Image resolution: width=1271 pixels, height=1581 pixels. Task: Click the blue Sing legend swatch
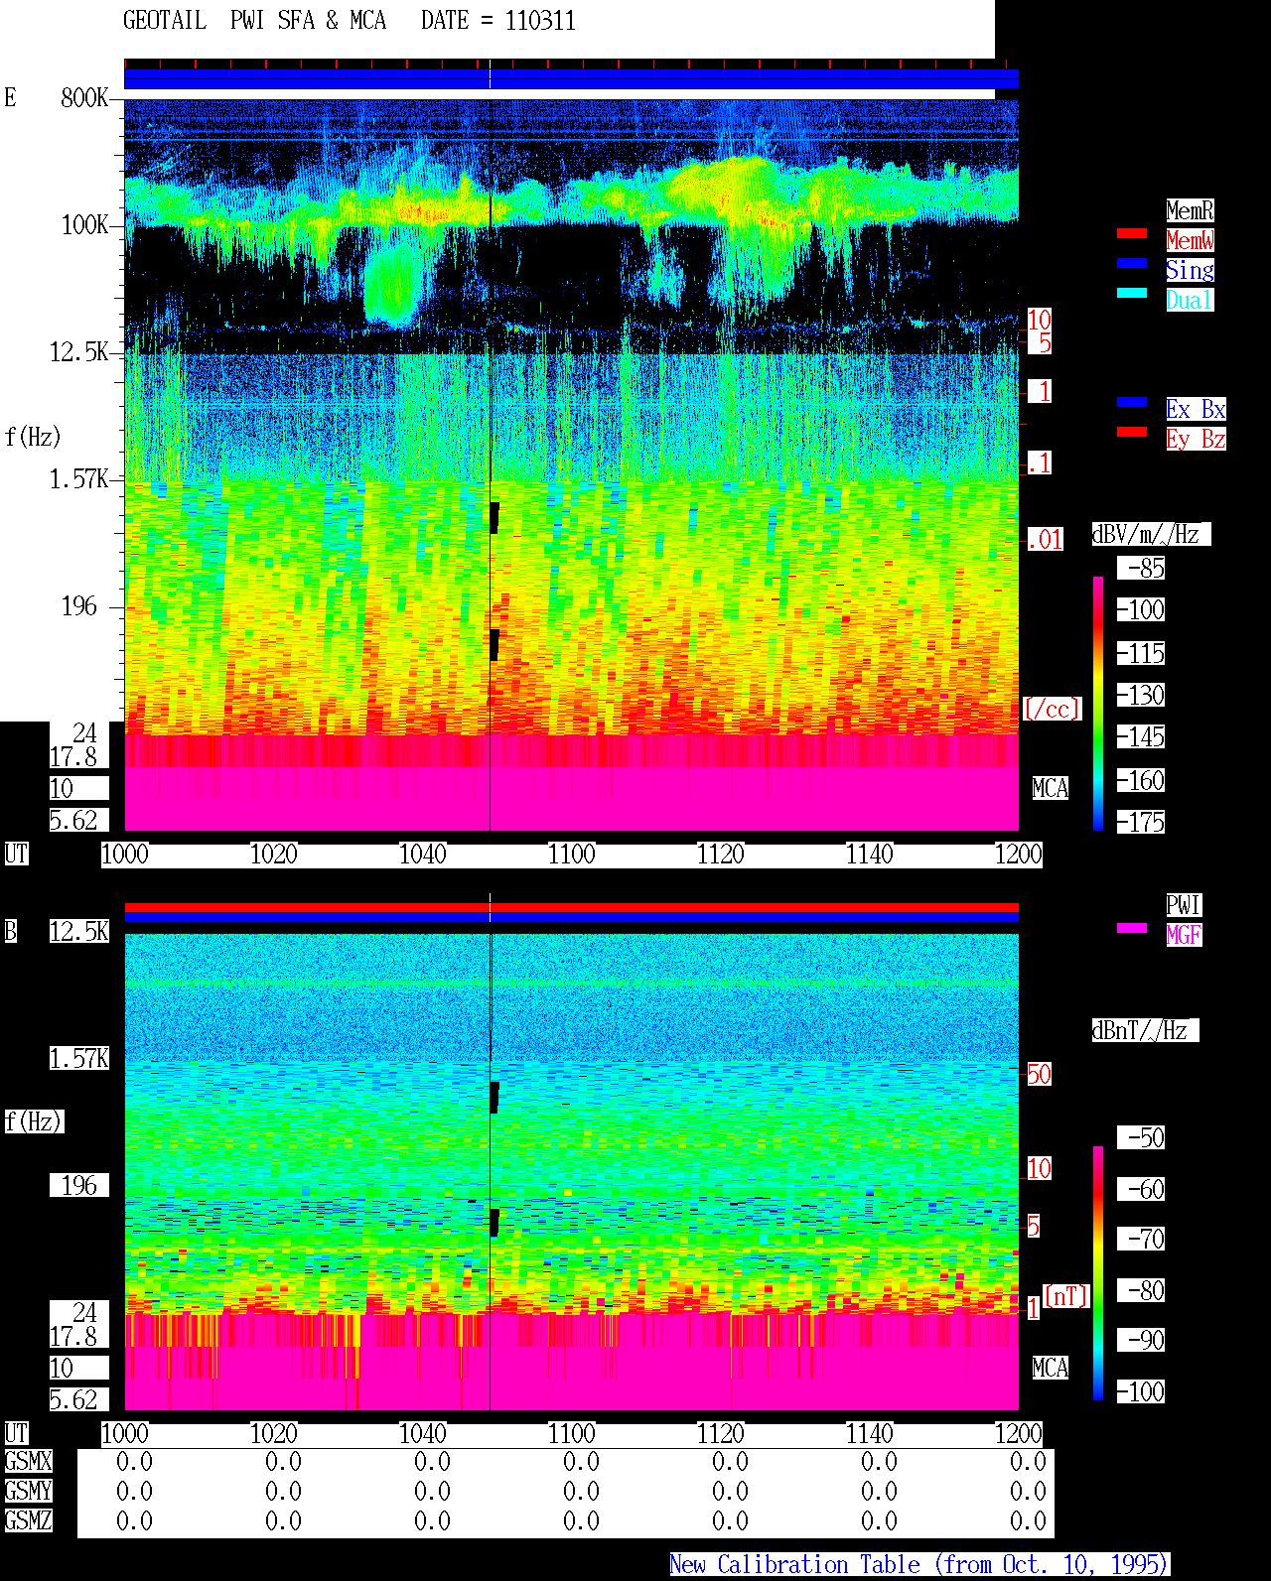pos(1132,263)
